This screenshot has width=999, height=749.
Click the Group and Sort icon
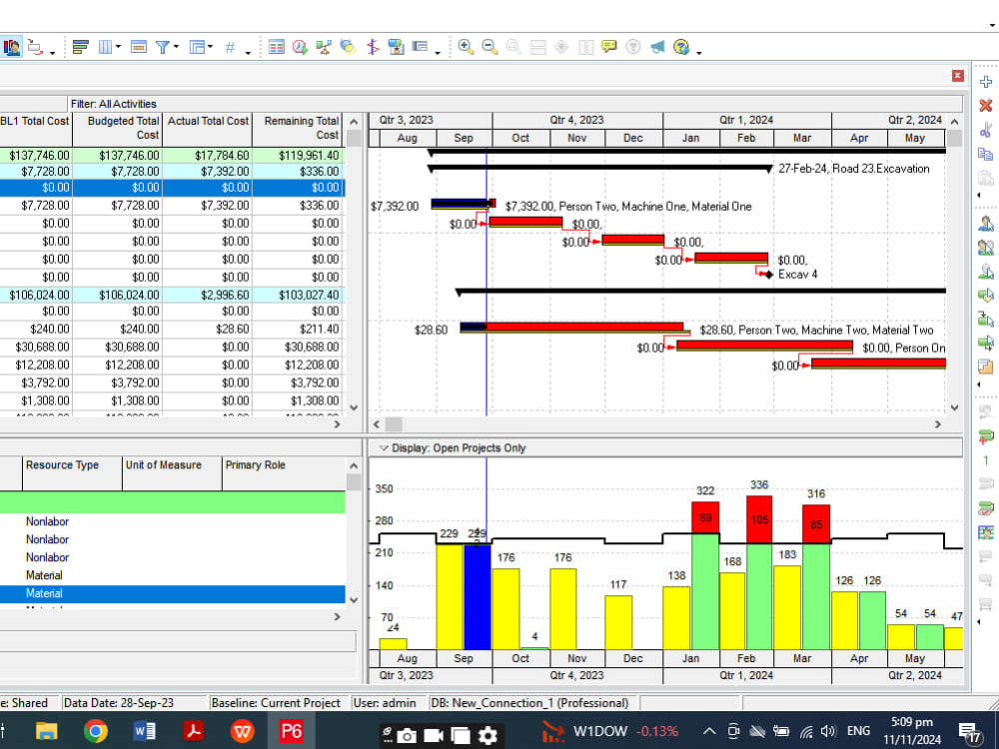point(197,47)
